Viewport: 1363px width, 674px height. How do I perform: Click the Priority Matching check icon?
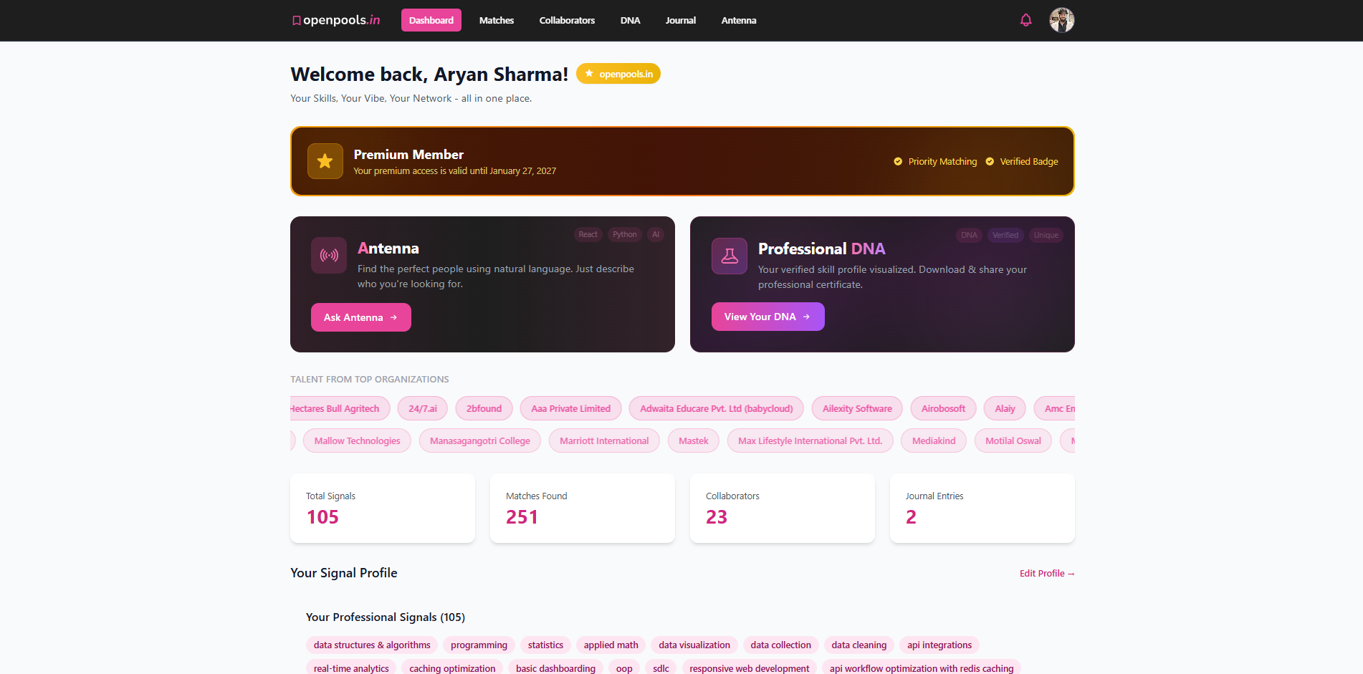[x=898, y=162]
